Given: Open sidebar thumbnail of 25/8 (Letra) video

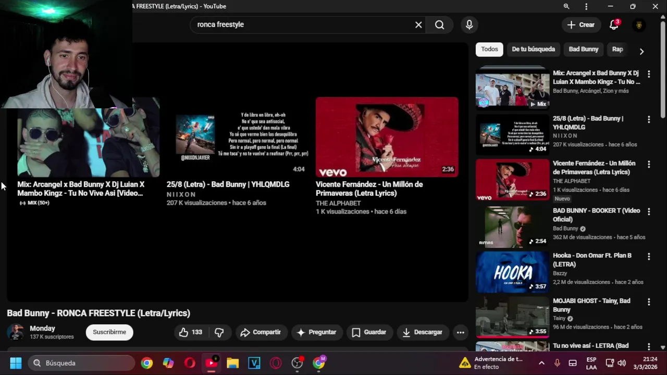Looking at the screenshot, I should [x=512, y=134].
